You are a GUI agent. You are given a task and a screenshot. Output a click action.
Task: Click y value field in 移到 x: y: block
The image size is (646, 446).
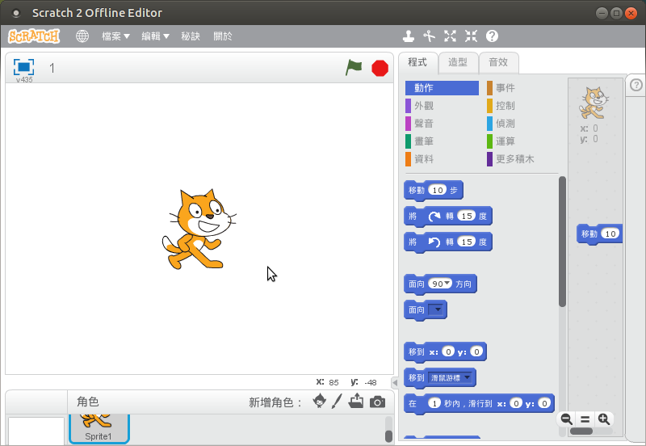(476, 351)
